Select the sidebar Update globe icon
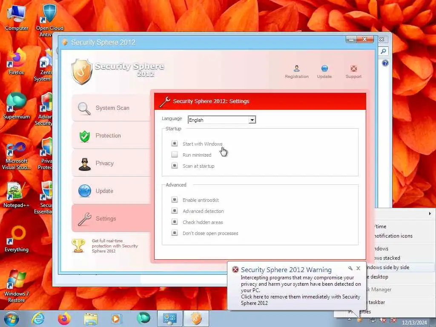The height and width of the screenshot is (327, 436). coord(85,191)
